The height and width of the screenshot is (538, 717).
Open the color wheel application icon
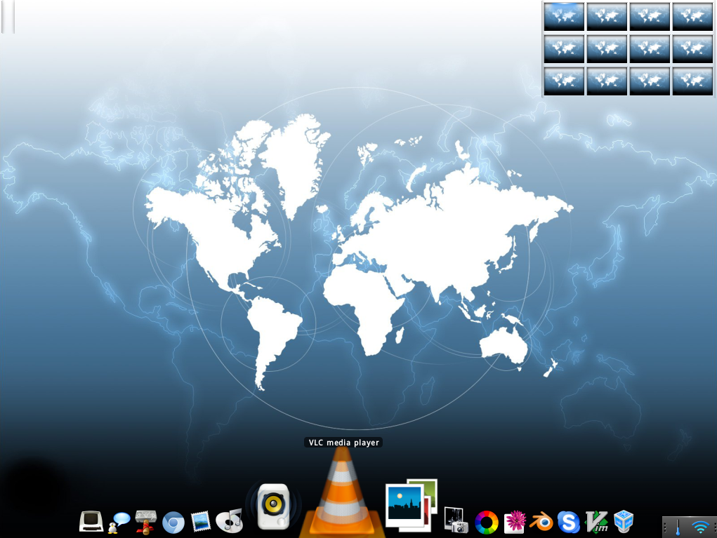(x=487, y=523)
